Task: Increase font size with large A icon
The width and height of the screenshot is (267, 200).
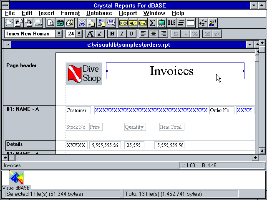Action: pos(90,34)
